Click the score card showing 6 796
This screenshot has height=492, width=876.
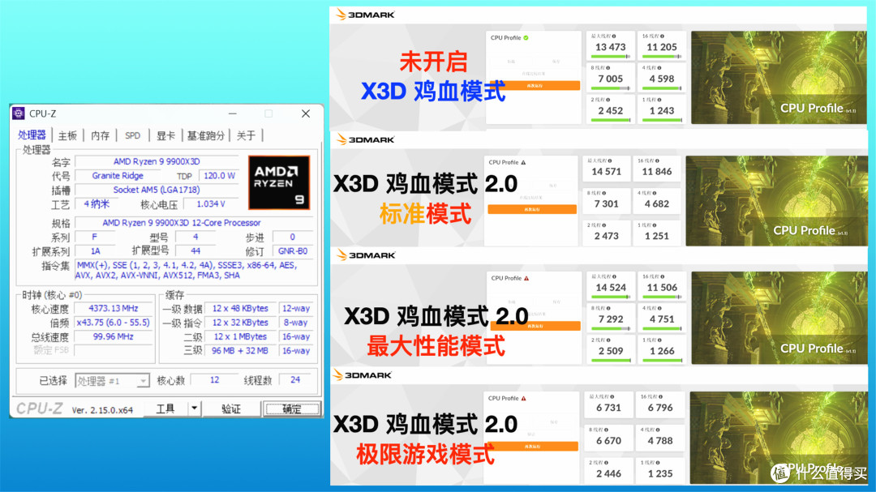click(659, 405)
